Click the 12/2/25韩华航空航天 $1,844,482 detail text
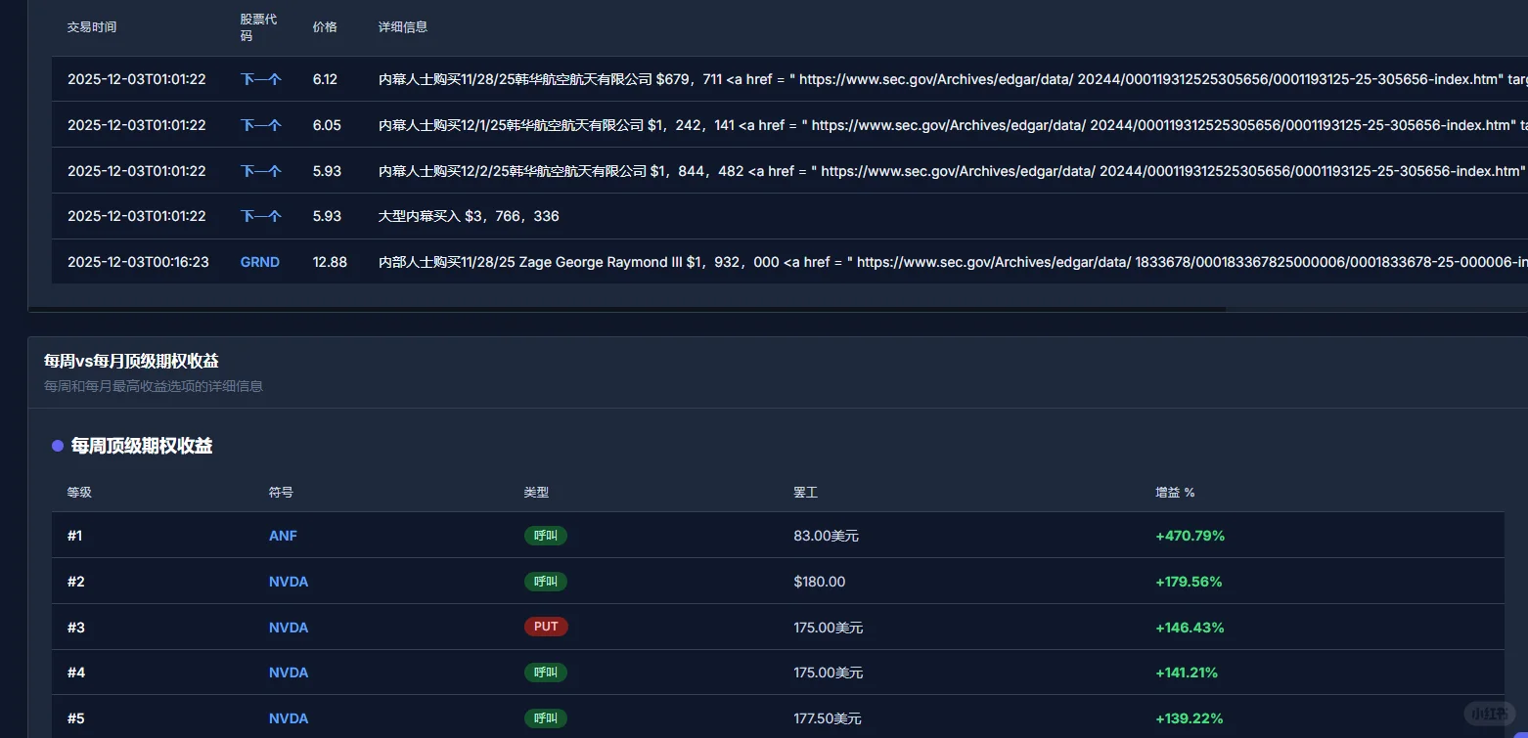The width and height of the screenshot is (1528, 738). [953, 171]
